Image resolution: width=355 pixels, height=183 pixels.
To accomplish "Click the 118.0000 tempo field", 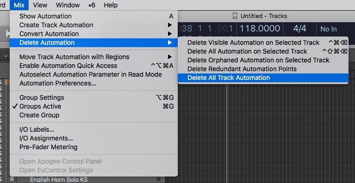I will click(x=260, y=29).
